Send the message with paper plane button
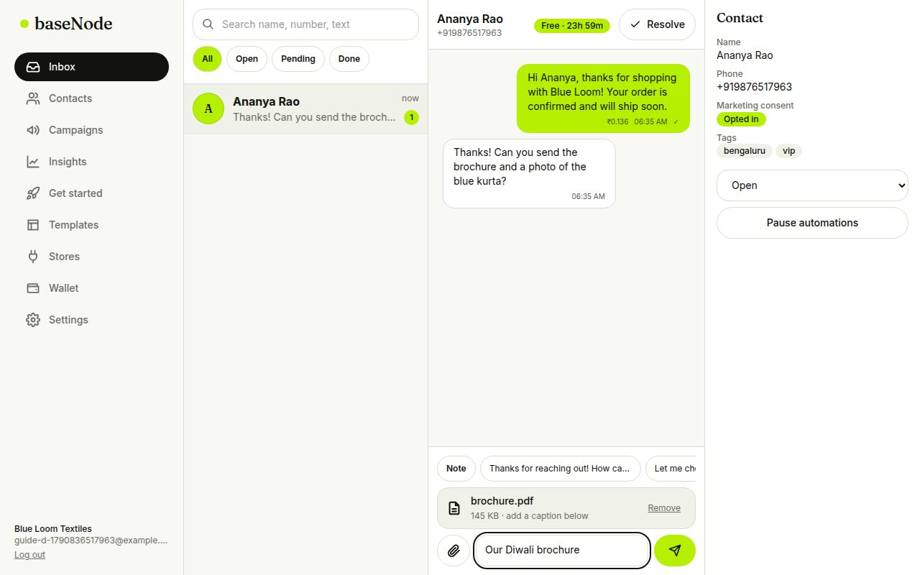The height and width of the screenshot is (575, 920). (x=675, y=551)
